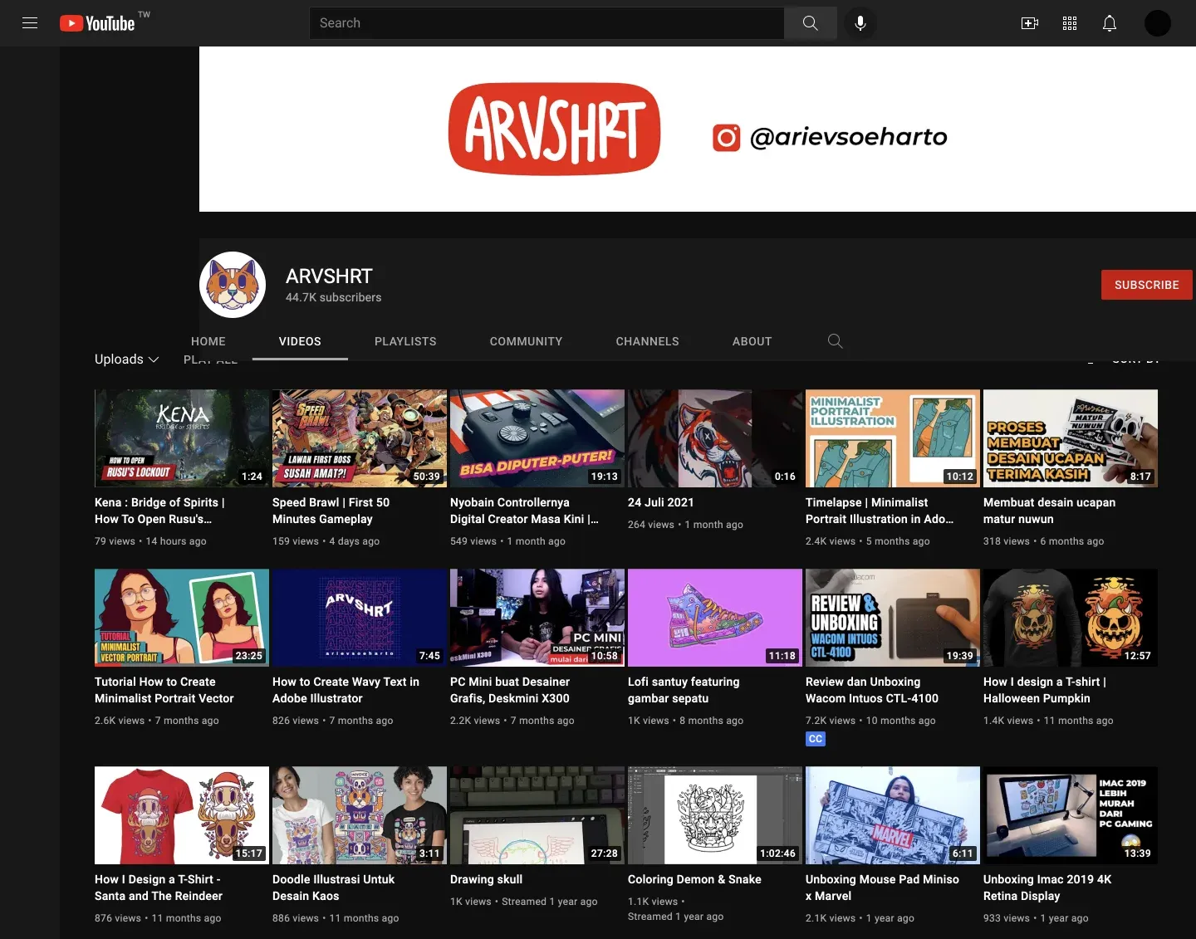Open the About tab

point(752,341)
